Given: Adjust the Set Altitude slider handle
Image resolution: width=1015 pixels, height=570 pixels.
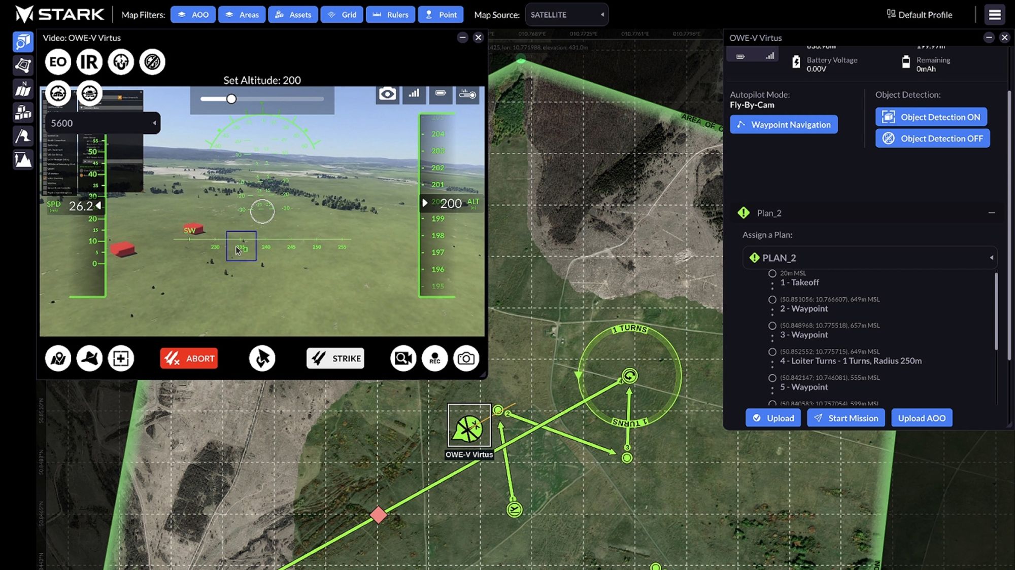Looking at the screenshot, I should (231, 99).
